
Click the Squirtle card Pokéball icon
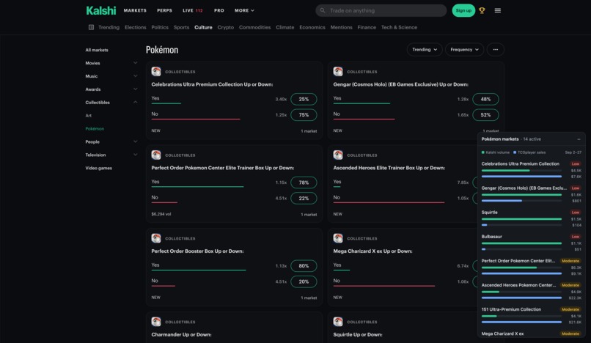coord(338,322)
